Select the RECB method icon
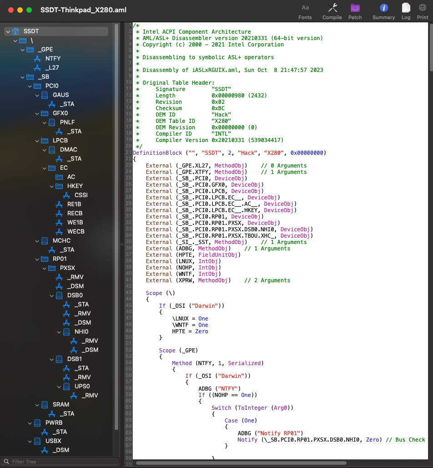Screen dimensions: 433x468 59,214
